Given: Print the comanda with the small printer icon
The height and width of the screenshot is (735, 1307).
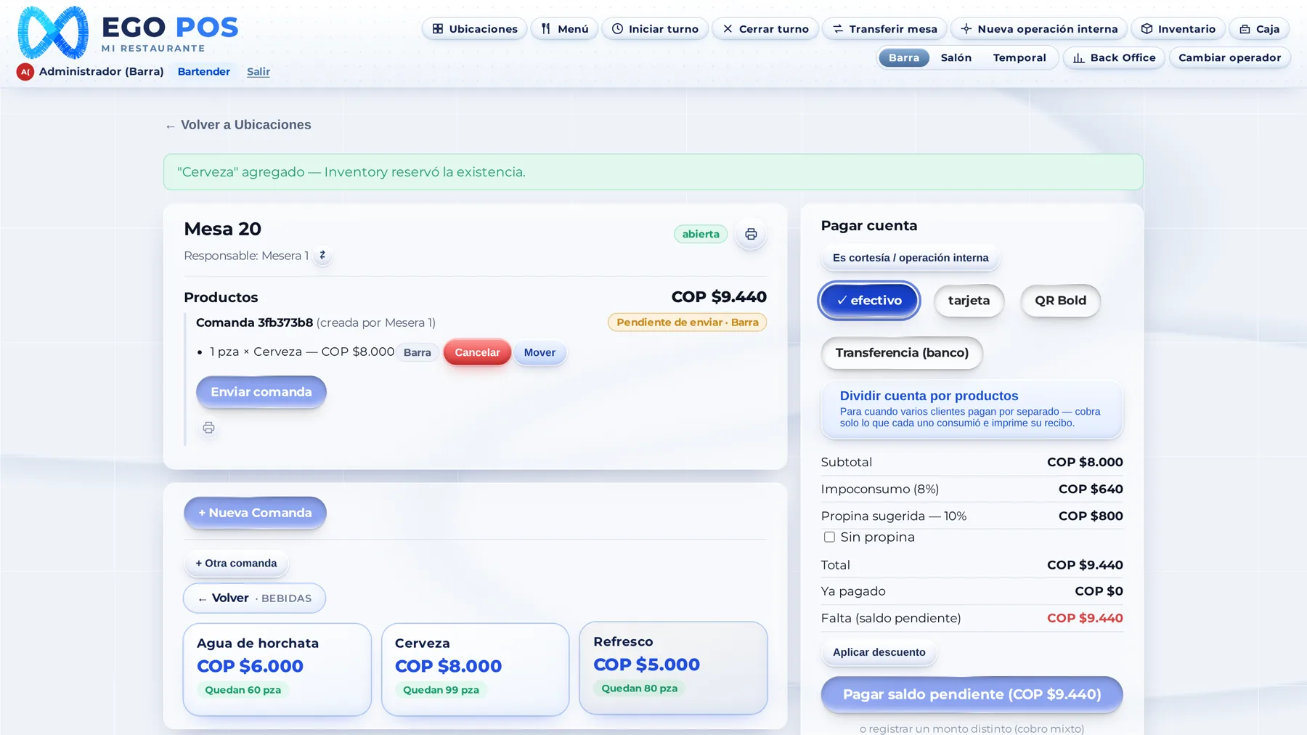Looking at the screenshot, I should tap(208, 428).
